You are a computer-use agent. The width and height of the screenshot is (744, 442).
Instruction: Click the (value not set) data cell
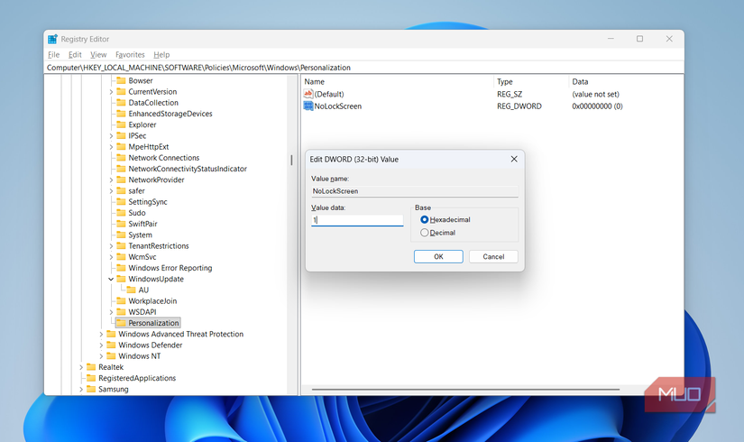click(x=595, y=94)
